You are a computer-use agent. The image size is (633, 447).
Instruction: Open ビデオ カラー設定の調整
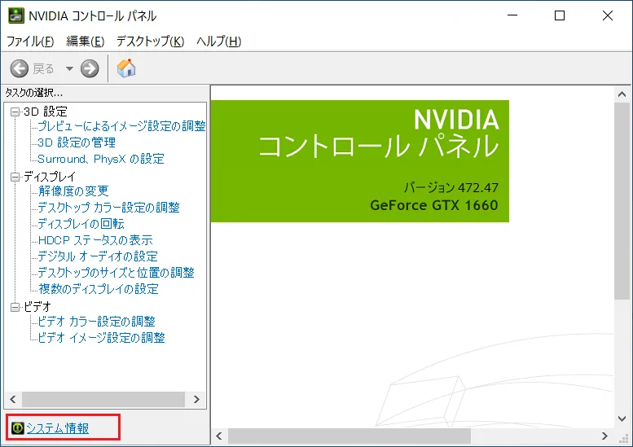pyautogui.click(x=96, y=321)
